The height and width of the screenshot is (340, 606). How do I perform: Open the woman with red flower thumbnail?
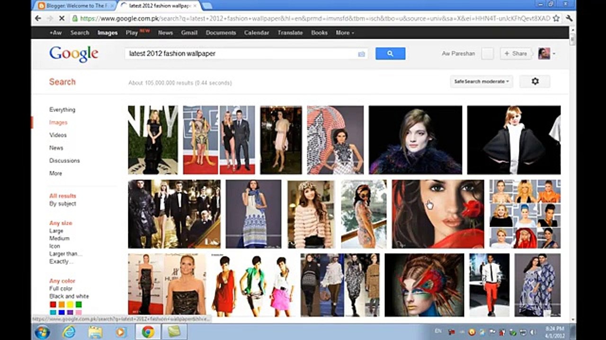pos(438,213)
